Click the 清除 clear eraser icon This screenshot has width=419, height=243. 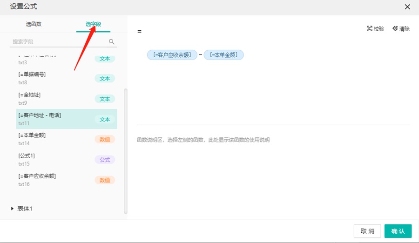[x=395, y=28]
